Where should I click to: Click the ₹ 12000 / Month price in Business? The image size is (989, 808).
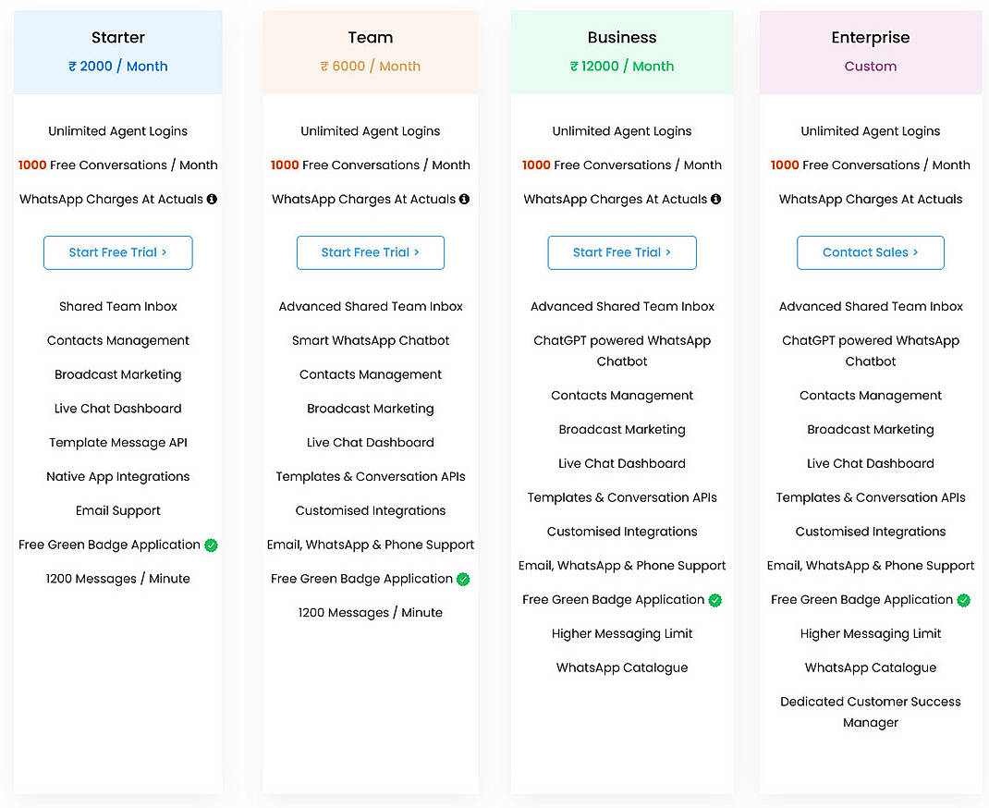[x=621, y=66]
